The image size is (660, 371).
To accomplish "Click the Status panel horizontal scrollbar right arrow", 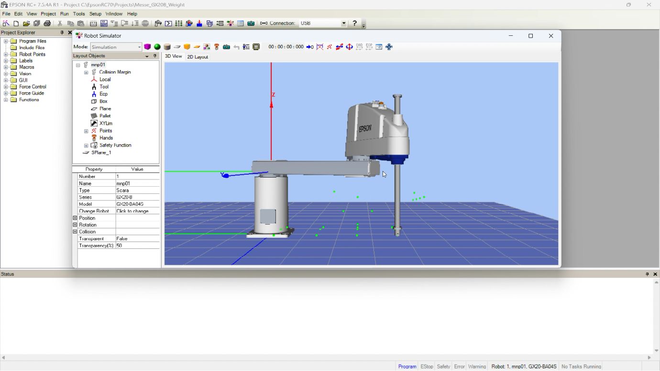I will tap(649, 358).
